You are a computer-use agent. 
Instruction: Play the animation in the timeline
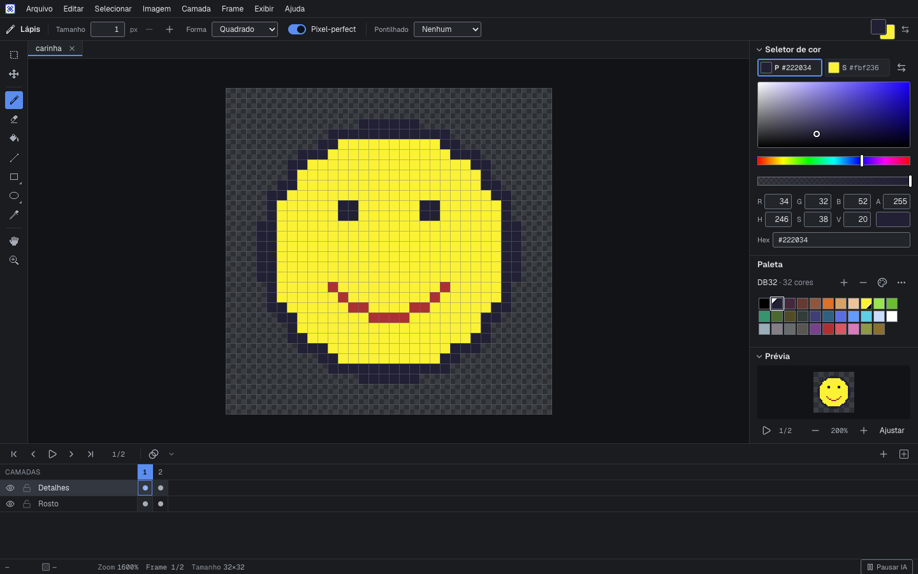pyautogui.click(x=52, y=454)
